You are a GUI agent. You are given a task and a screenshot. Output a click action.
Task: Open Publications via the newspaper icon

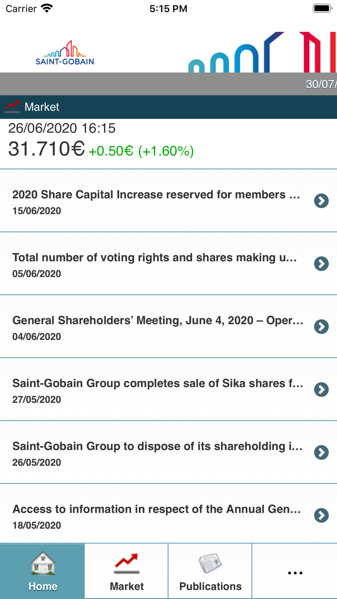pos(210,563)
